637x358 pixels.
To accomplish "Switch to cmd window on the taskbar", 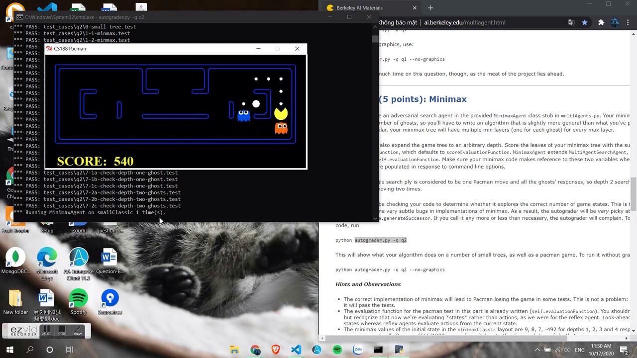I will point(378,350).
